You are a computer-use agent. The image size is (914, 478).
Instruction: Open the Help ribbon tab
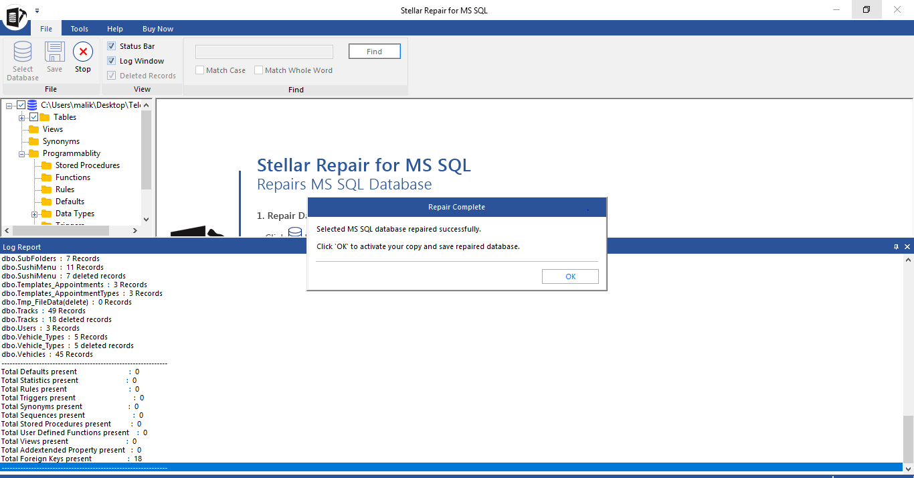click(x=115, y=29)
